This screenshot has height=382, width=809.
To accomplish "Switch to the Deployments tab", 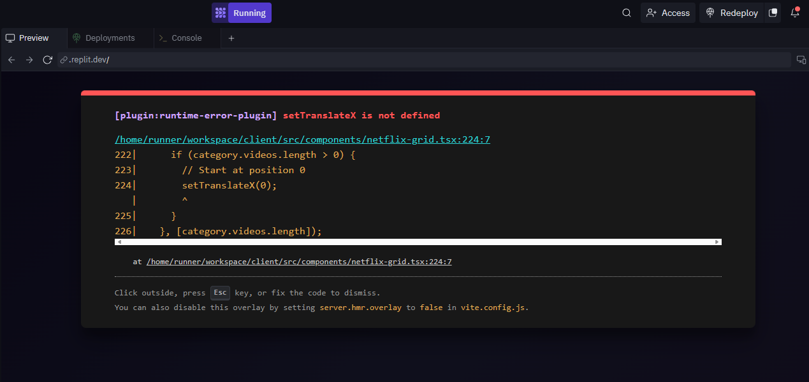I will point(110,38).
